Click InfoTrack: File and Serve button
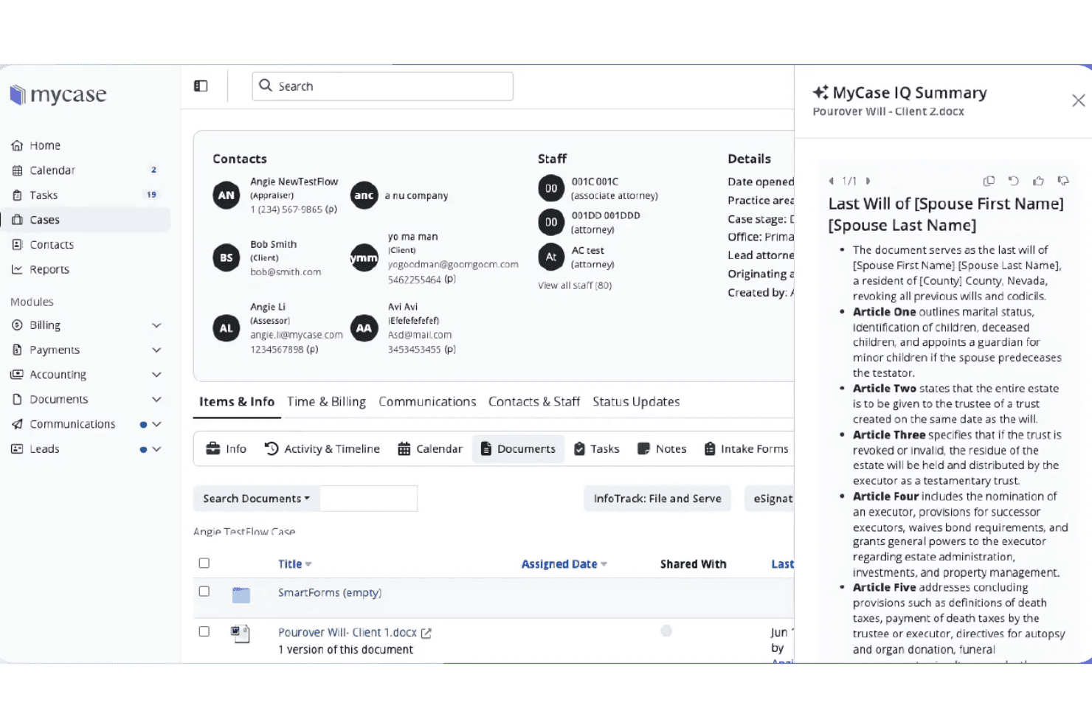Image resolution: width=1092 pixels, height=728 pixels. (657, 499)
